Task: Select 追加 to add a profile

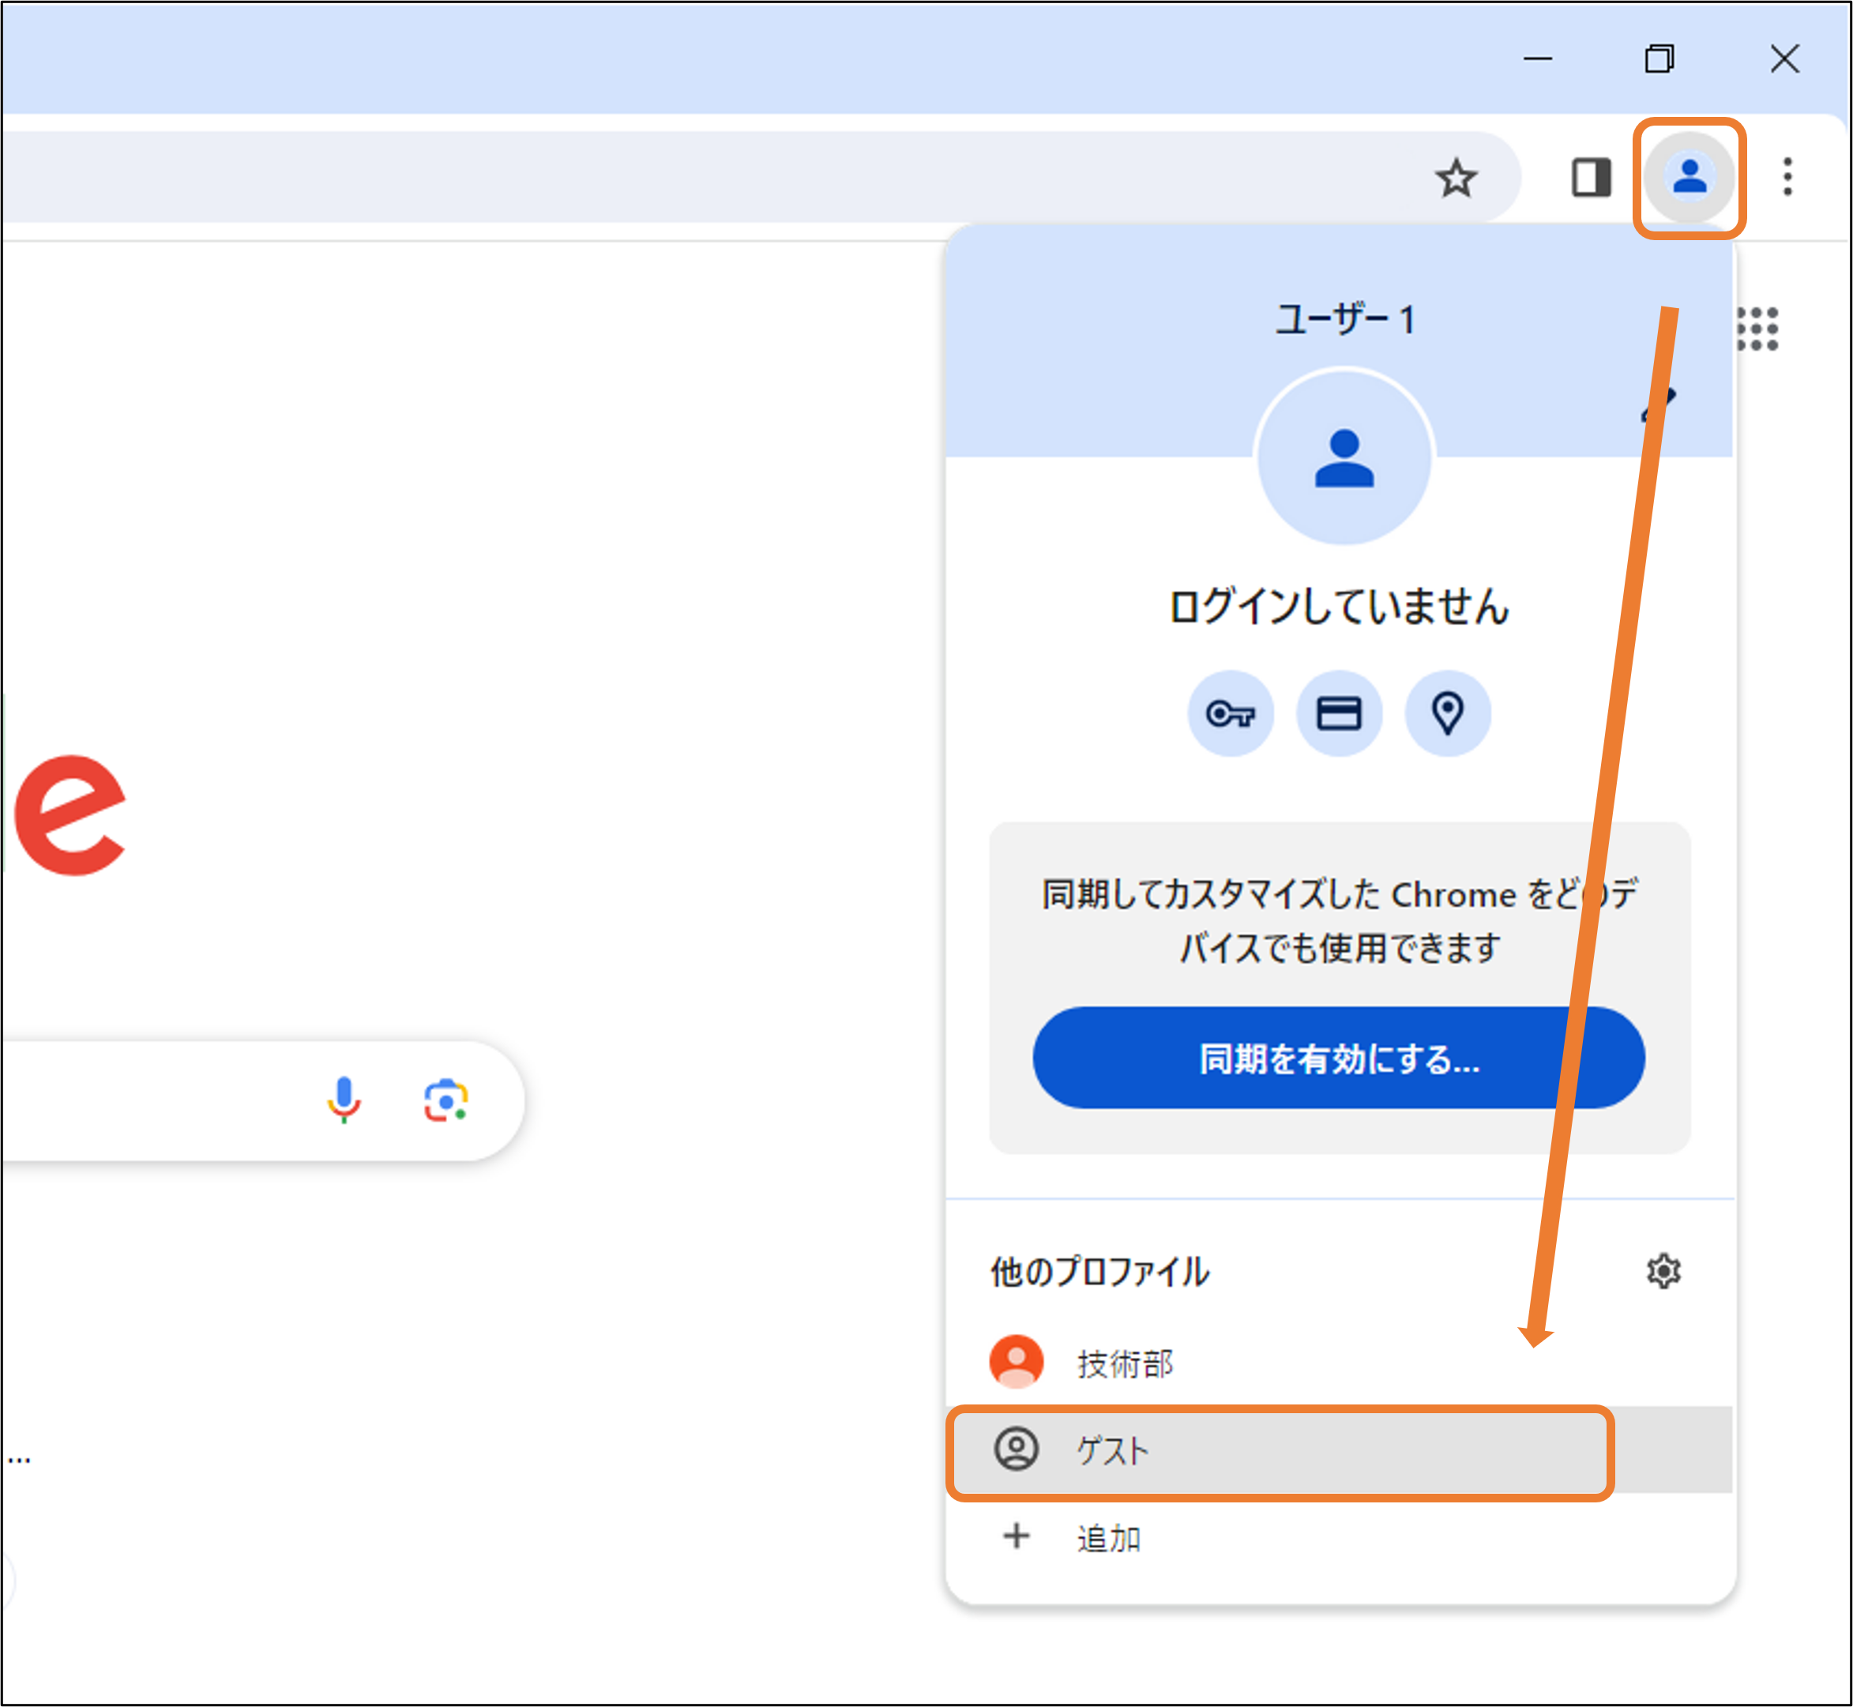Action: 1339,1537
